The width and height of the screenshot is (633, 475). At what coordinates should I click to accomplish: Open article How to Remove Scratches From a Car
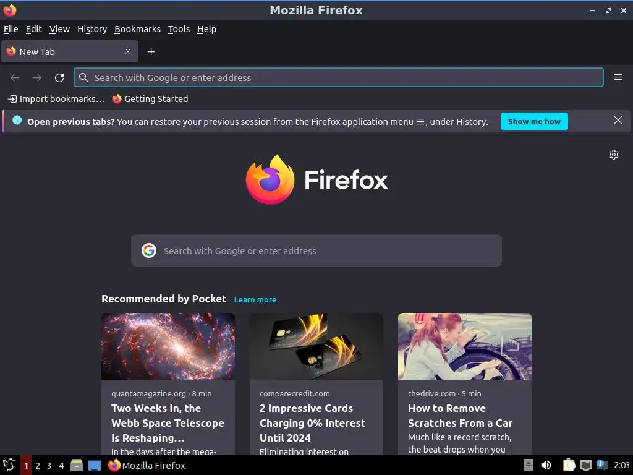[460, 416]
